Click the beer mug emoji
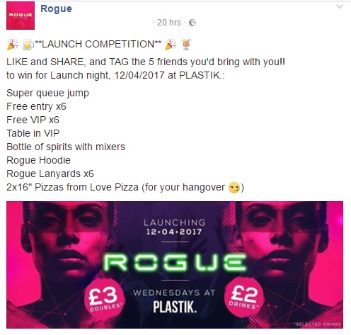The image size is (351, 335). [28, 45]
